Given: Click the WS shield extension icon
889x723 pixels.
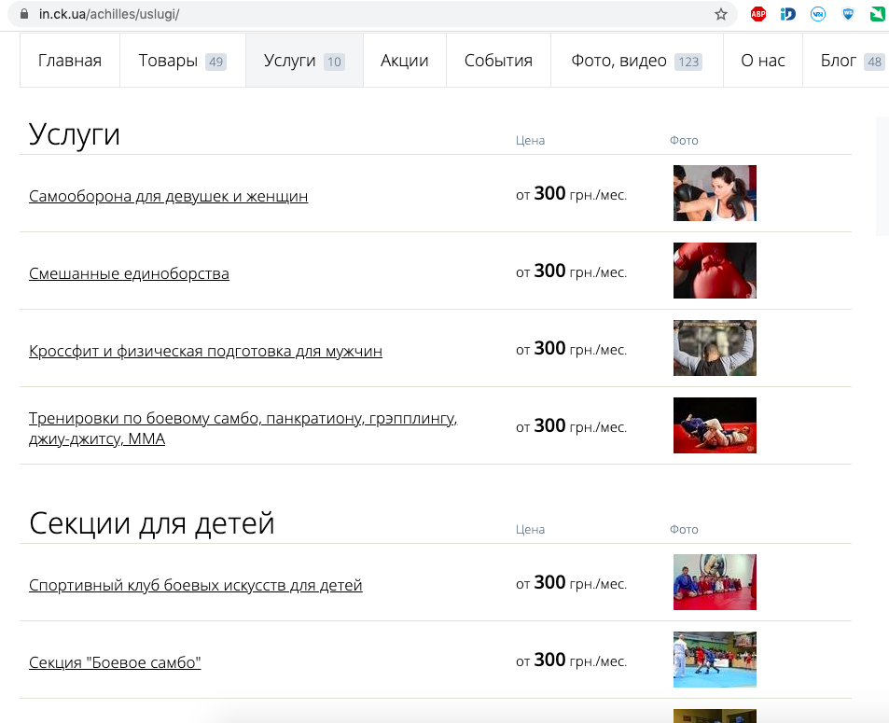Looking at the screenshot, I should click(x=848, y=14).
